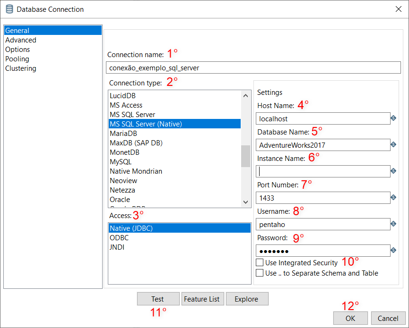The image size is (409, 328).
Task: Click variable icon beside Password field
Action: pyautogui.click(x=393, y=250)
